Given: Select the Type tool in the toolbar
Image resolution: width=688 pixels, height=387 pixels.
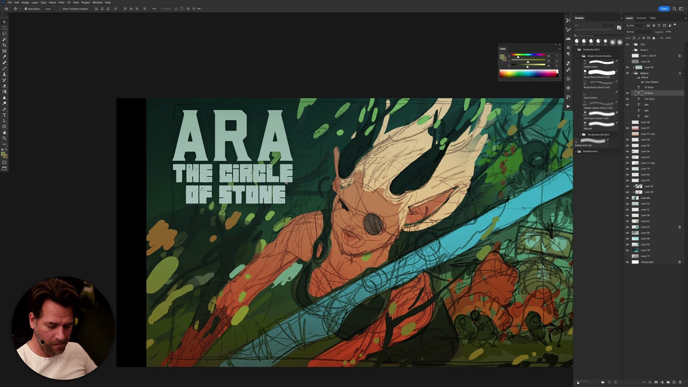Looking at the screenshot, I should [5, 115].
